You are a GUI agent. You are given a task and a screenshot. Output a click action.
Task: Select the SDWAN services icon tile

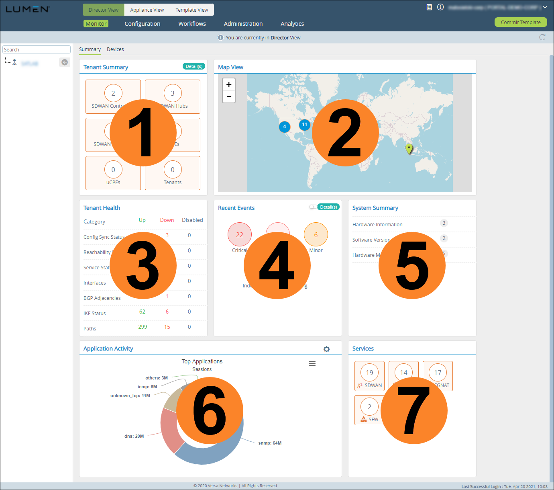click(x=369, y=376)
